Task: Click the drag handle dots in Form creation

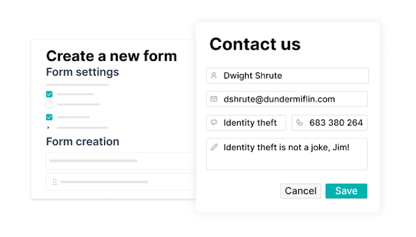Action: 55,182
